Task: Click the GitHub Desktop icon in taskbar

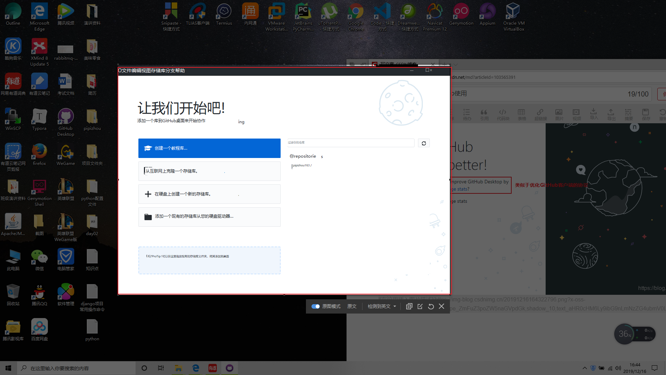Action: [x=229, y=368]
